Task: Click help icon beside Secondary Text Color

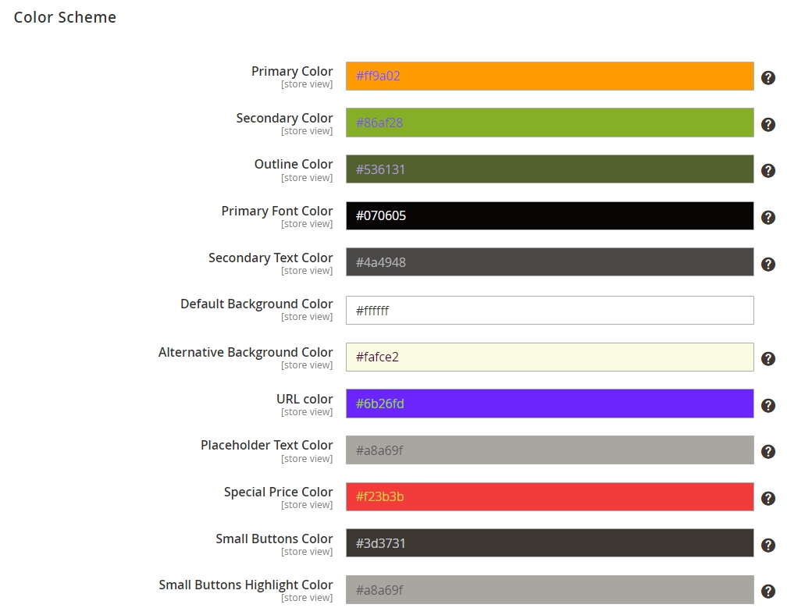Action: (768, 264)
